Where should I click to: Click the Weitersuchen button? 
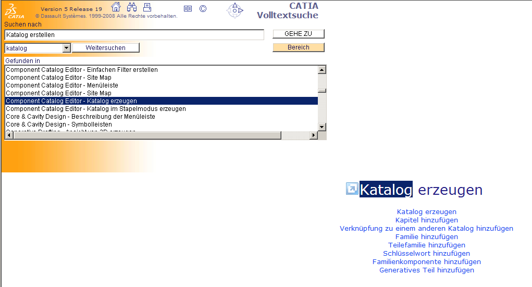coord(106,48)
